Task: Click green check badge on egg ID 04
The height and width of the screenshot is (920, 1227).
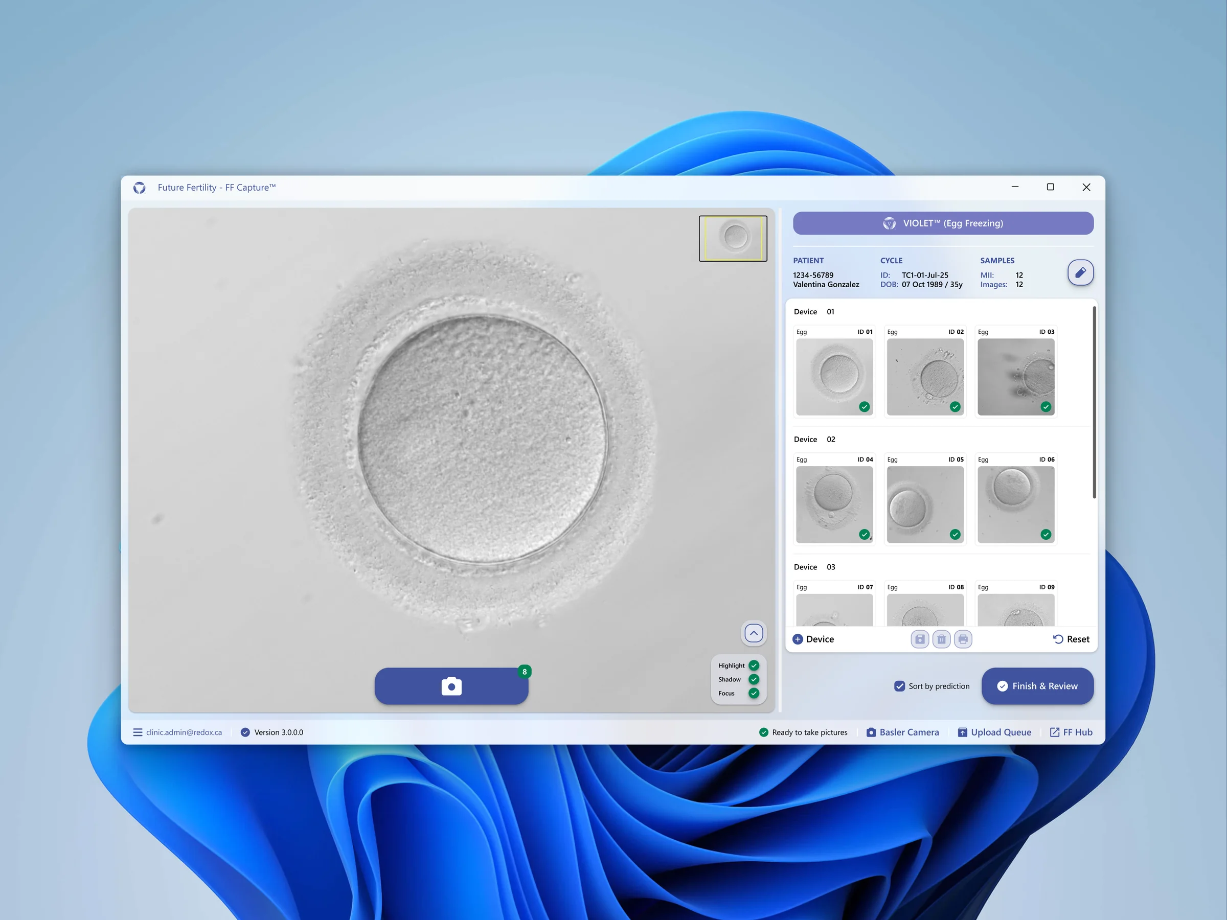Action: point(864,534)
